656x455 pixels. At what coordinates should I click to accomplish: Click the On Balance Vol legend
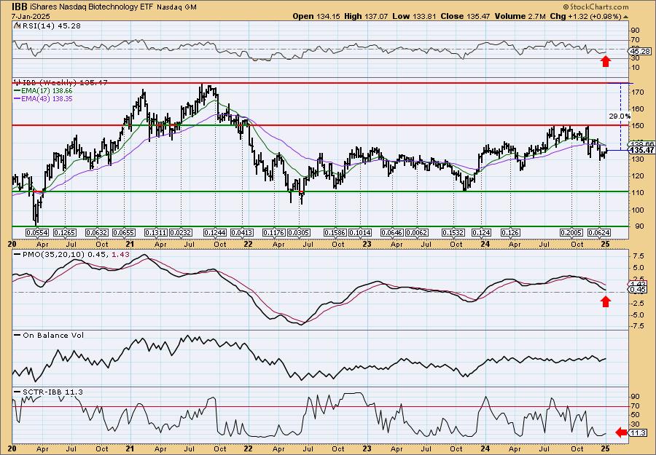53,335
